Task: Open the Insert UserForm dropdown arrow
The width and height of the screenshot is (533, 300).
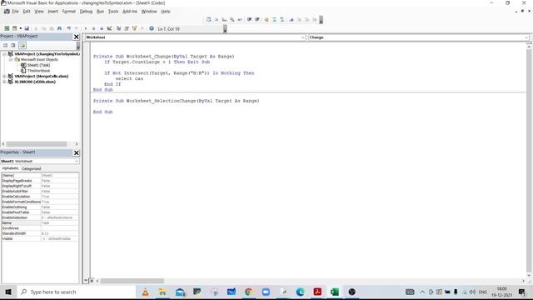Action: (20, 28)
